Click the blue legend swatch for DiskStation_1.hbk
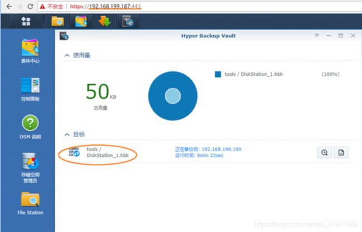This screenshot has width=362, height=232. click(x=218, y=74)
